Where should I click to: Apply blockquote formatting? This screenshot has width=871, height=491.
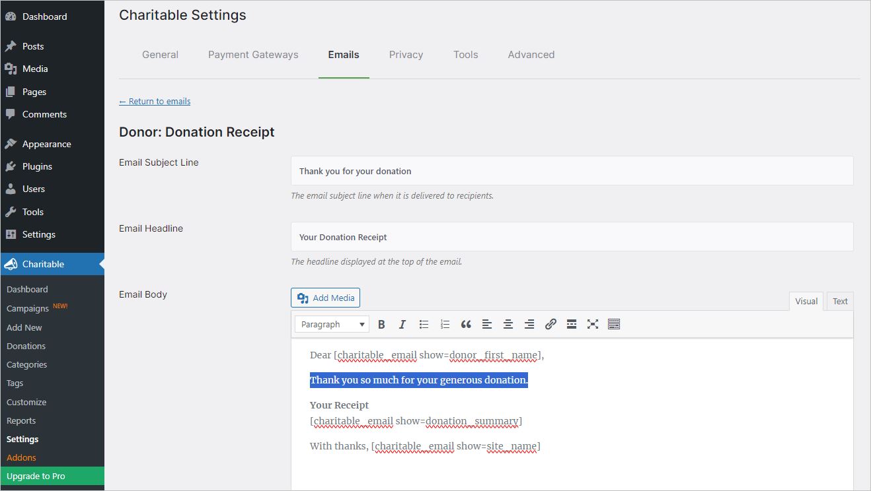point(466,324)
